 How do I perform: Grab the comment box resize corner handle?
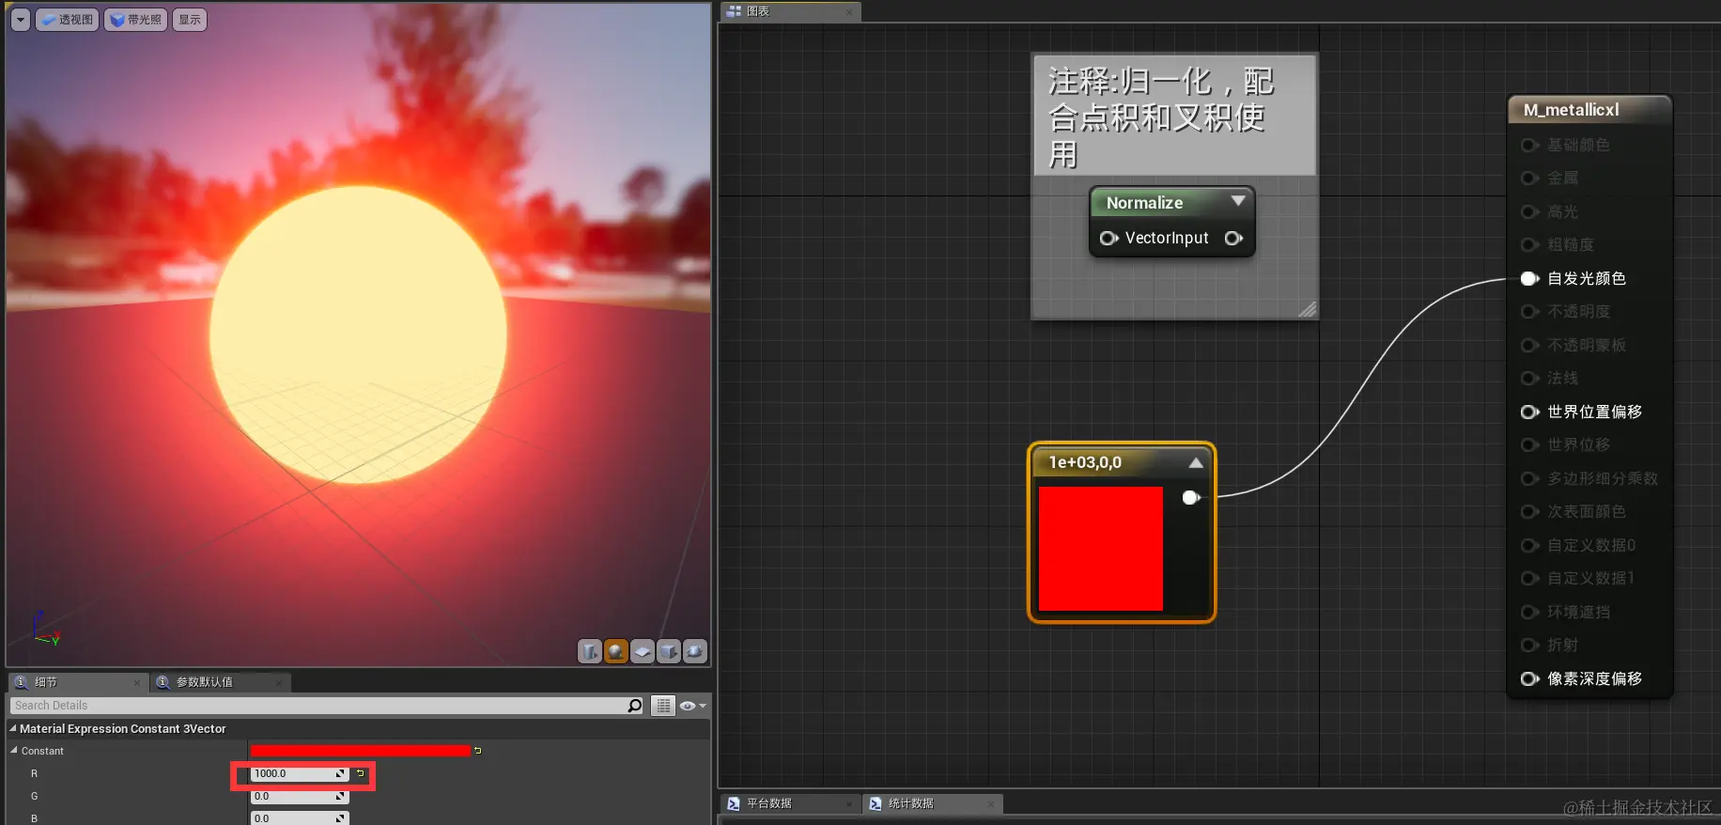1307,309
